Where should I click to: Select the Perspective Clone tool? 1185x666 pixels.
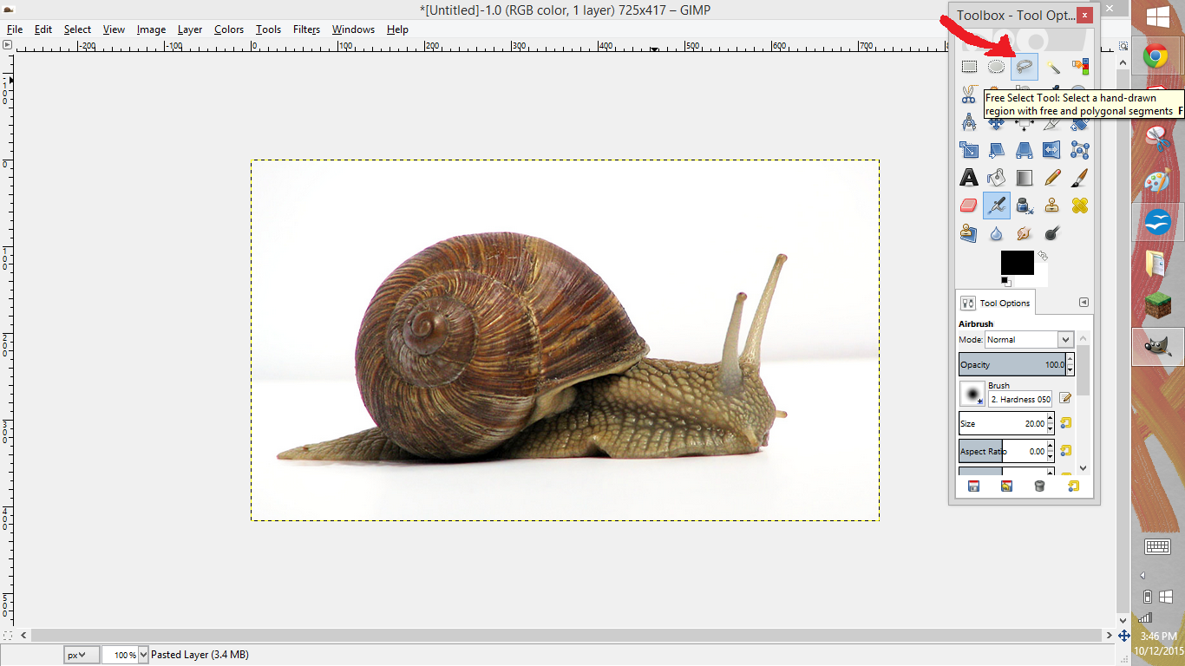pos(969,233)
